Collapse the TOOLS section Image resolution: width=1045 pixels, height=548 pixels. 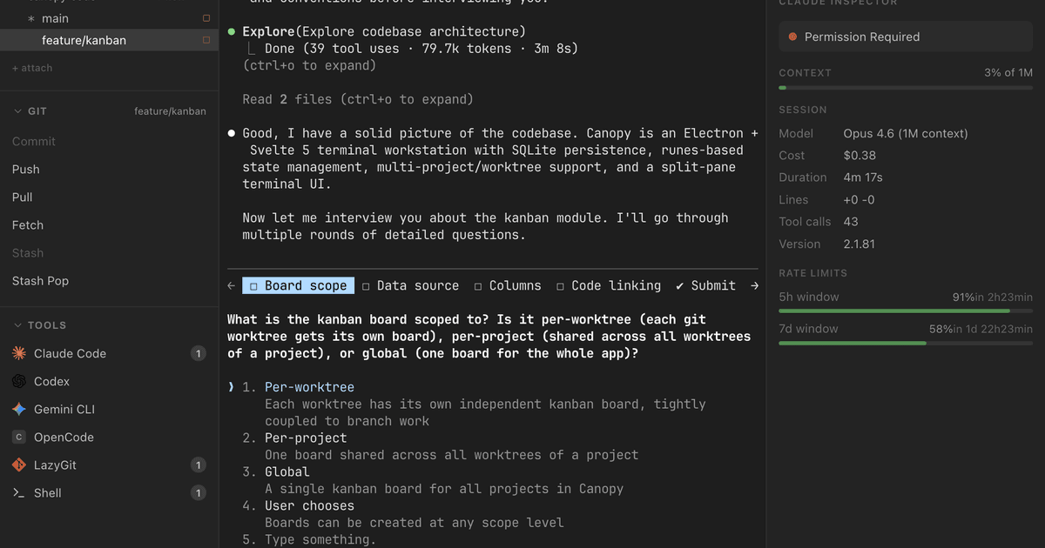17,325
